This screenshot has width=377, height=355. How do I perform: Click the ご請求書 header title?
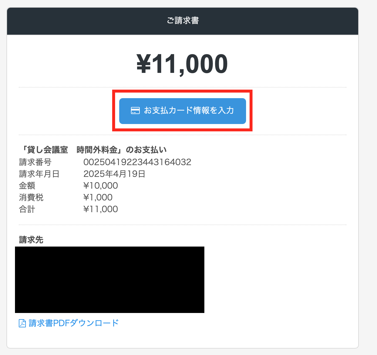coord(183,21)
